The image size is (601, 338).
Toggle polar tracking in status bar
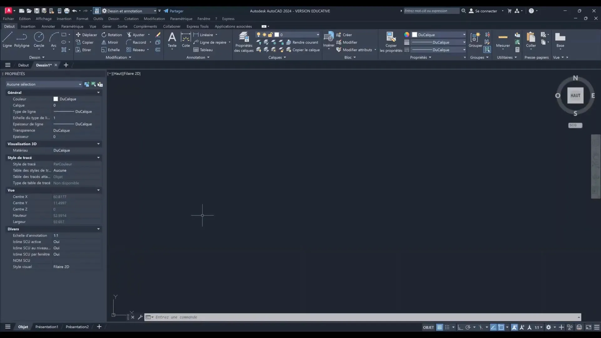[x=468, y=327]
